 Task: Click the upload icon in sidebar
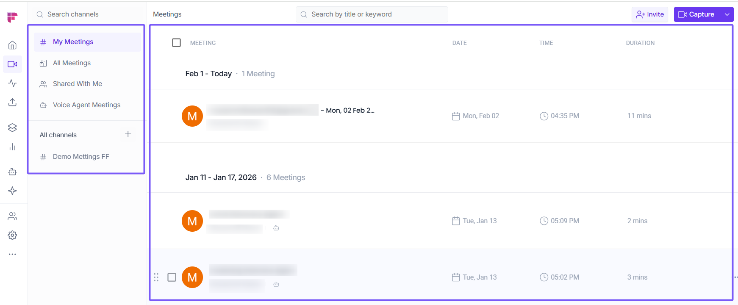pyautogui.click(x=13, y=102)
